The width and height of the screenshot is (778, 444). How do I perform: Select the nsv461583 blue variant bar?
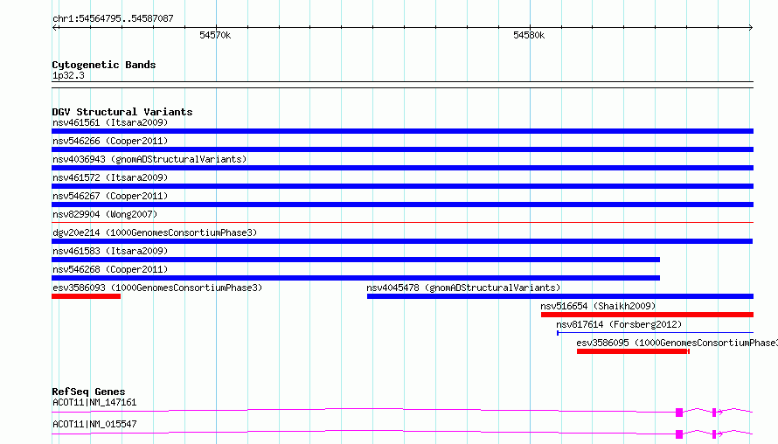356,260
